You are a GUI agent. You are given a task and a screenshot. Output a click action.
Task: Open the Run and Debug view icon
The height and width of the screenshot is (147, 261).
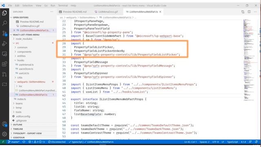(x=4, y=44)
